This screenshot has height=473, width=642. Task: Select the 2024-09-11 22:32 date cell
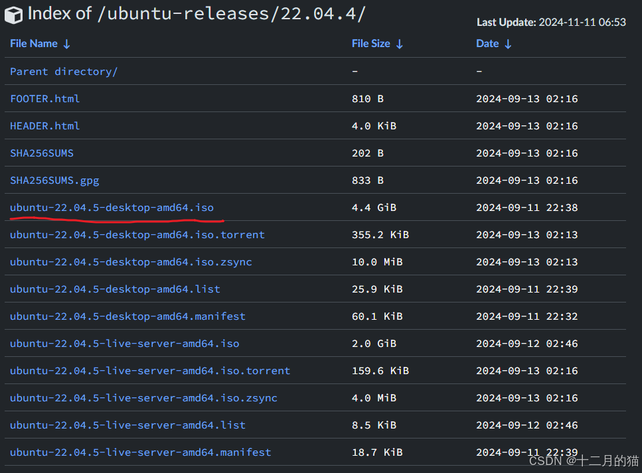pos(527,316)
